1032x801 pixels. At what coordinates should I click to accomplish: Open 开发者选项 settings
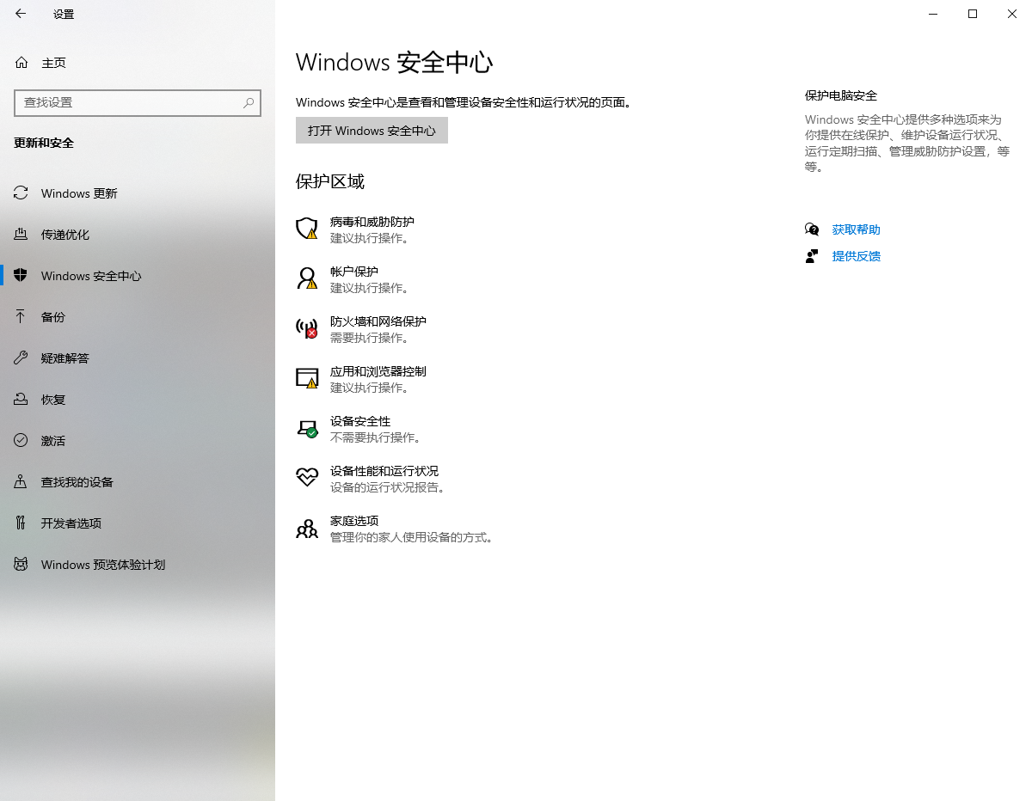(138, 523)
